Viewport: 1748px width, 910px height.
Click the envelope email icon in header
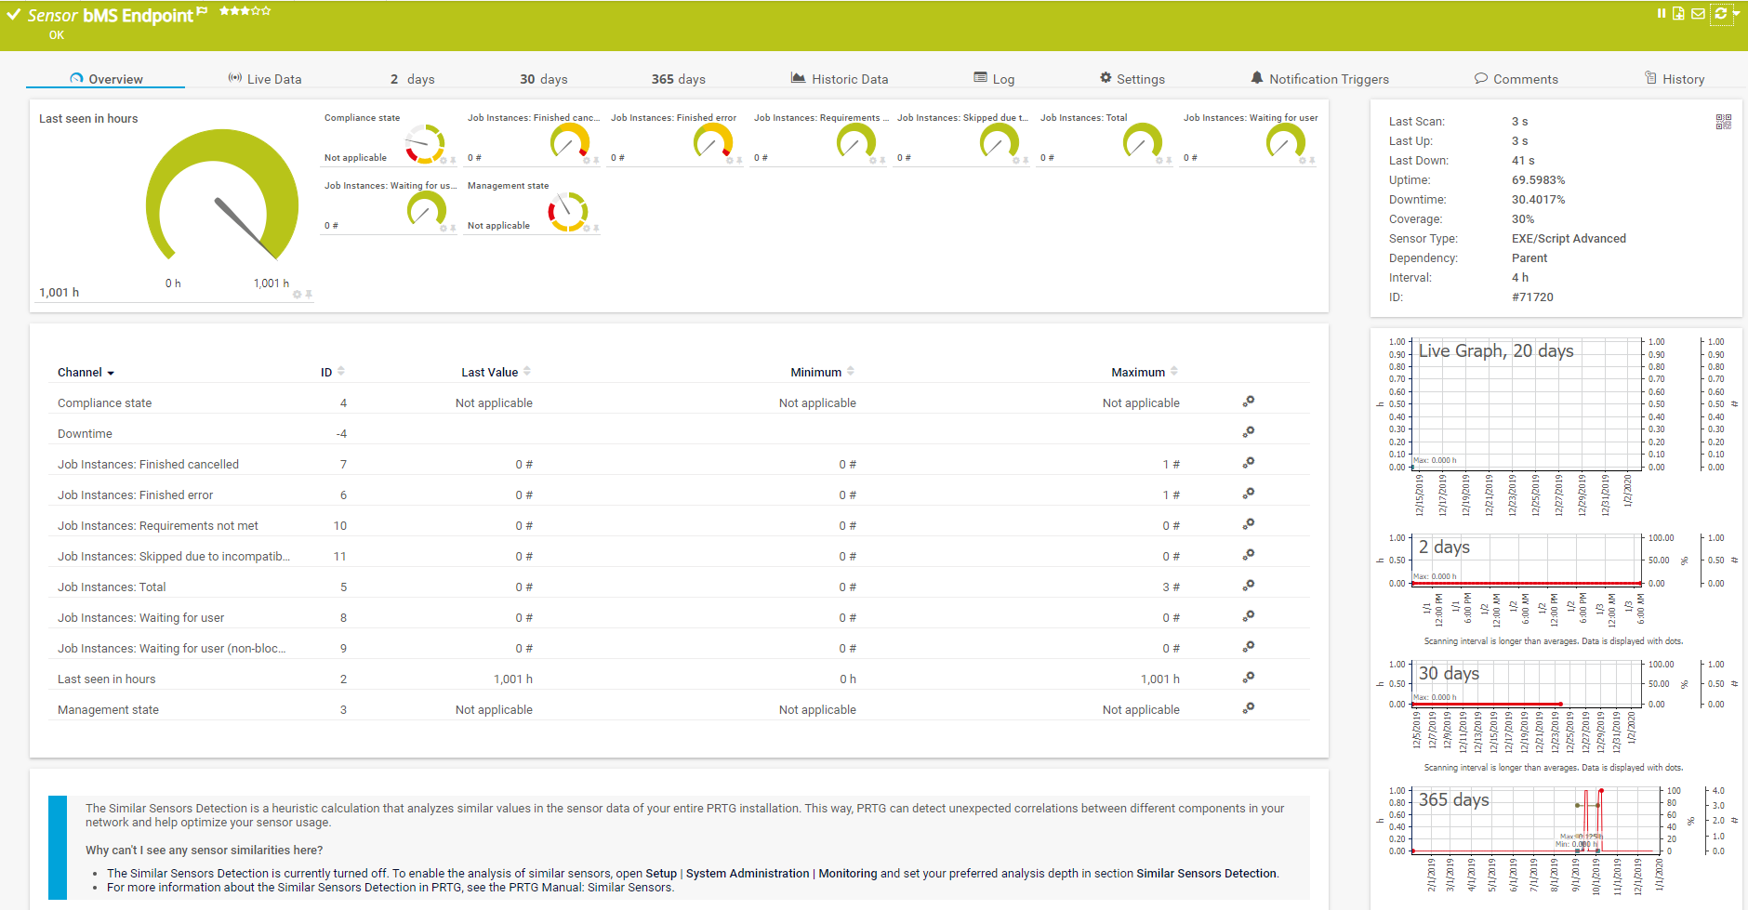pos(1698,14)
